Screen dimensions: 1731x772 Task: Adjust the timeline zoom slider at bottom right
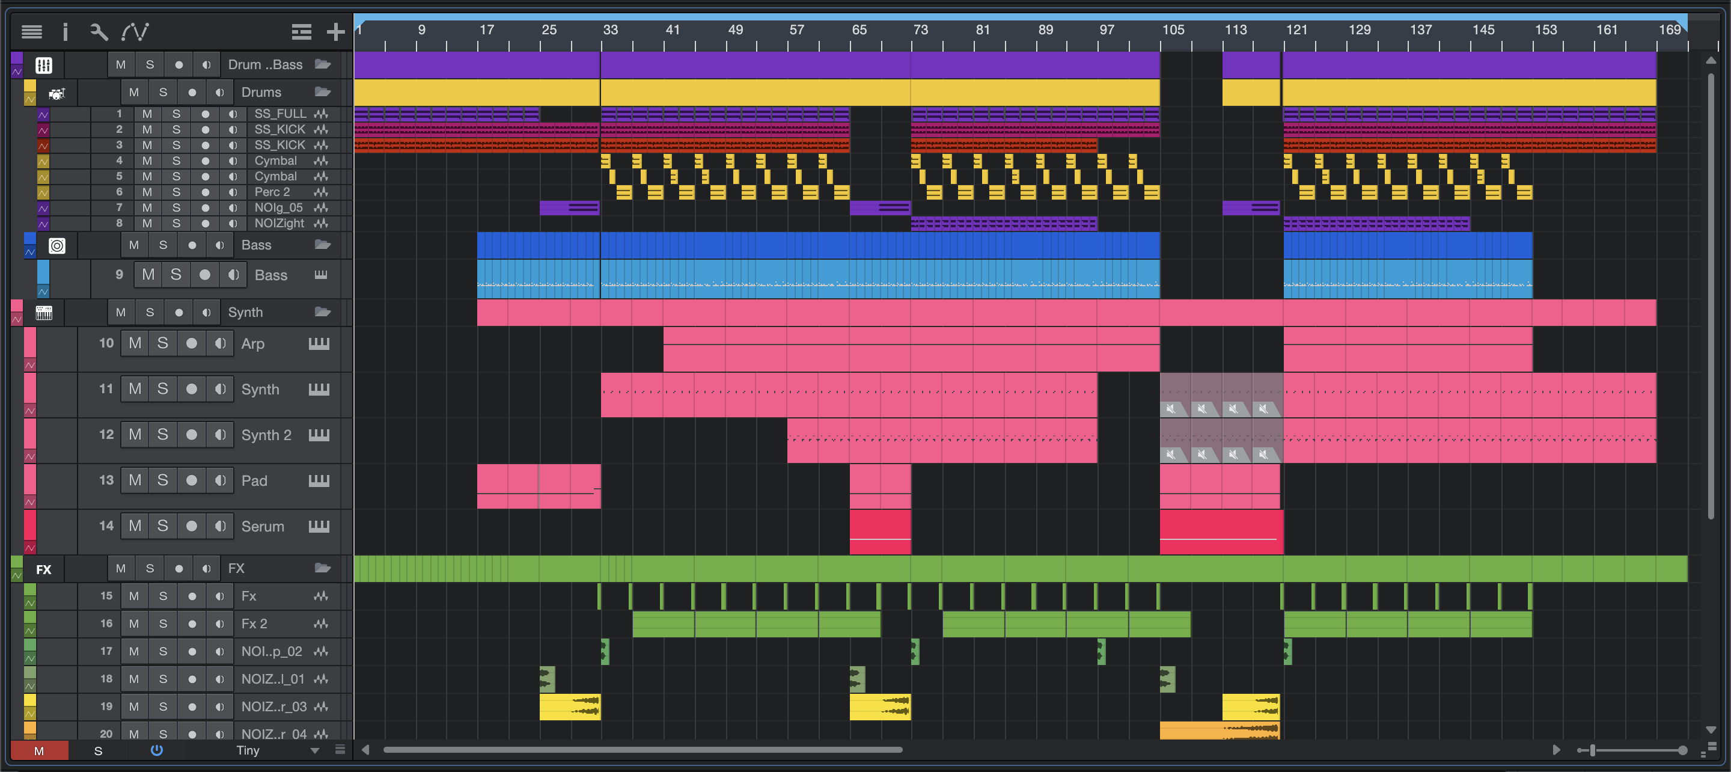1593,750
